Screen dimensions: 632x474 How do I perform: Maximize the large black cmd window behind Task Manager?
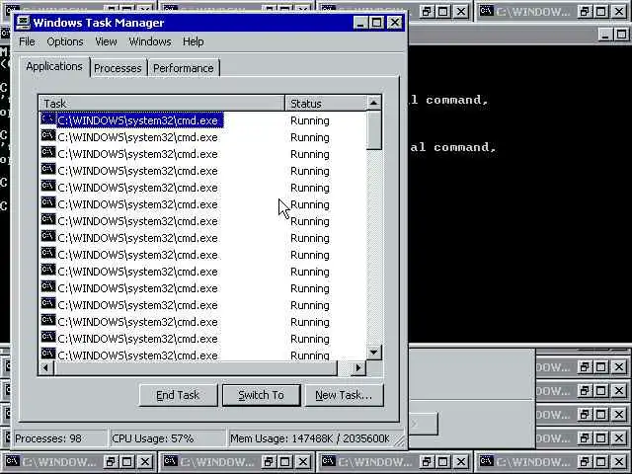pos(622,35)
